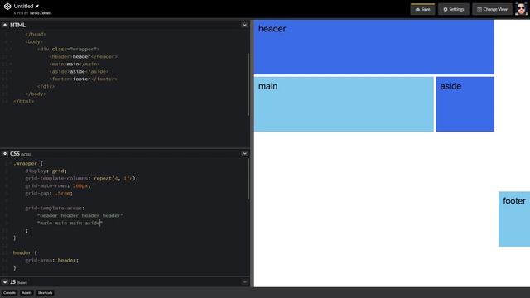Click the CodePen logo icon

point(7,7)
